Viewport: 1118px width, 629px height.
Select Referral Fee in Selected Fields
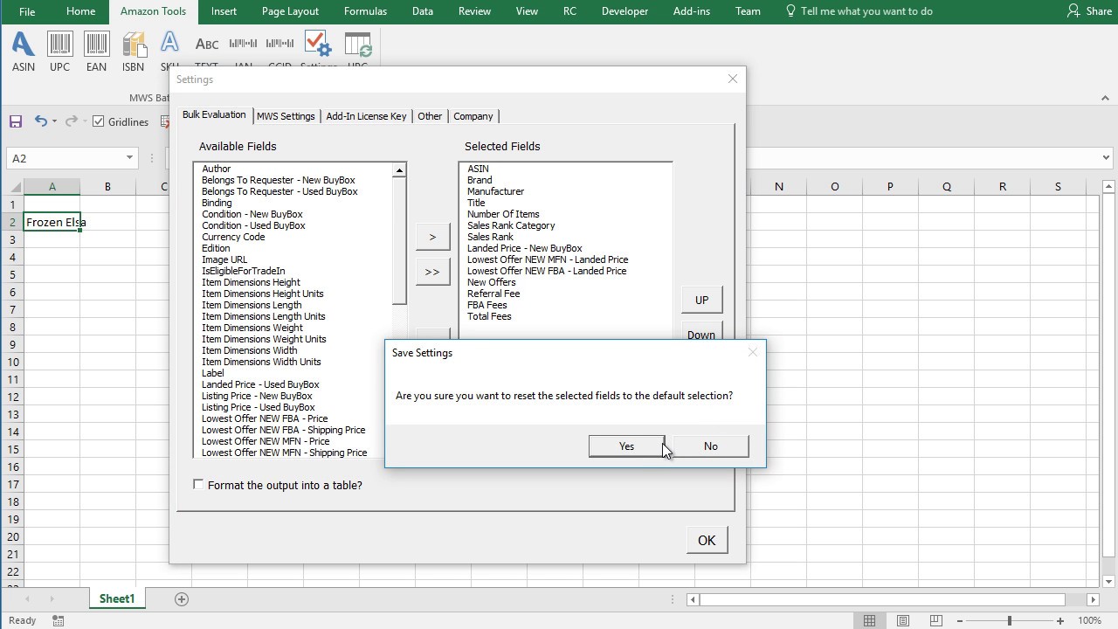493,294
